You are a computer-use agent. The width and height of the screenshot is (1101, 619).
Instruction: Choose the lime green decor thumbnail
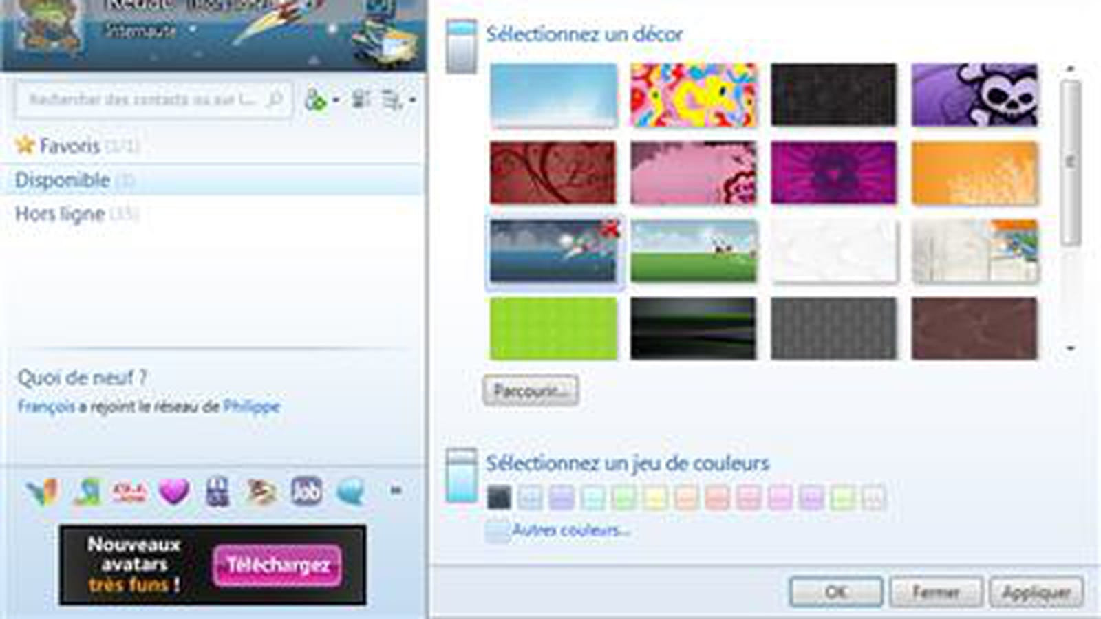point(553,329)
